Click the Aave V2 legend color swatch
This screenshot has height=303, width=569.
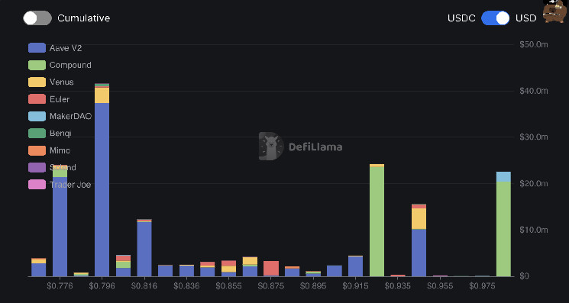coord(37,48)
